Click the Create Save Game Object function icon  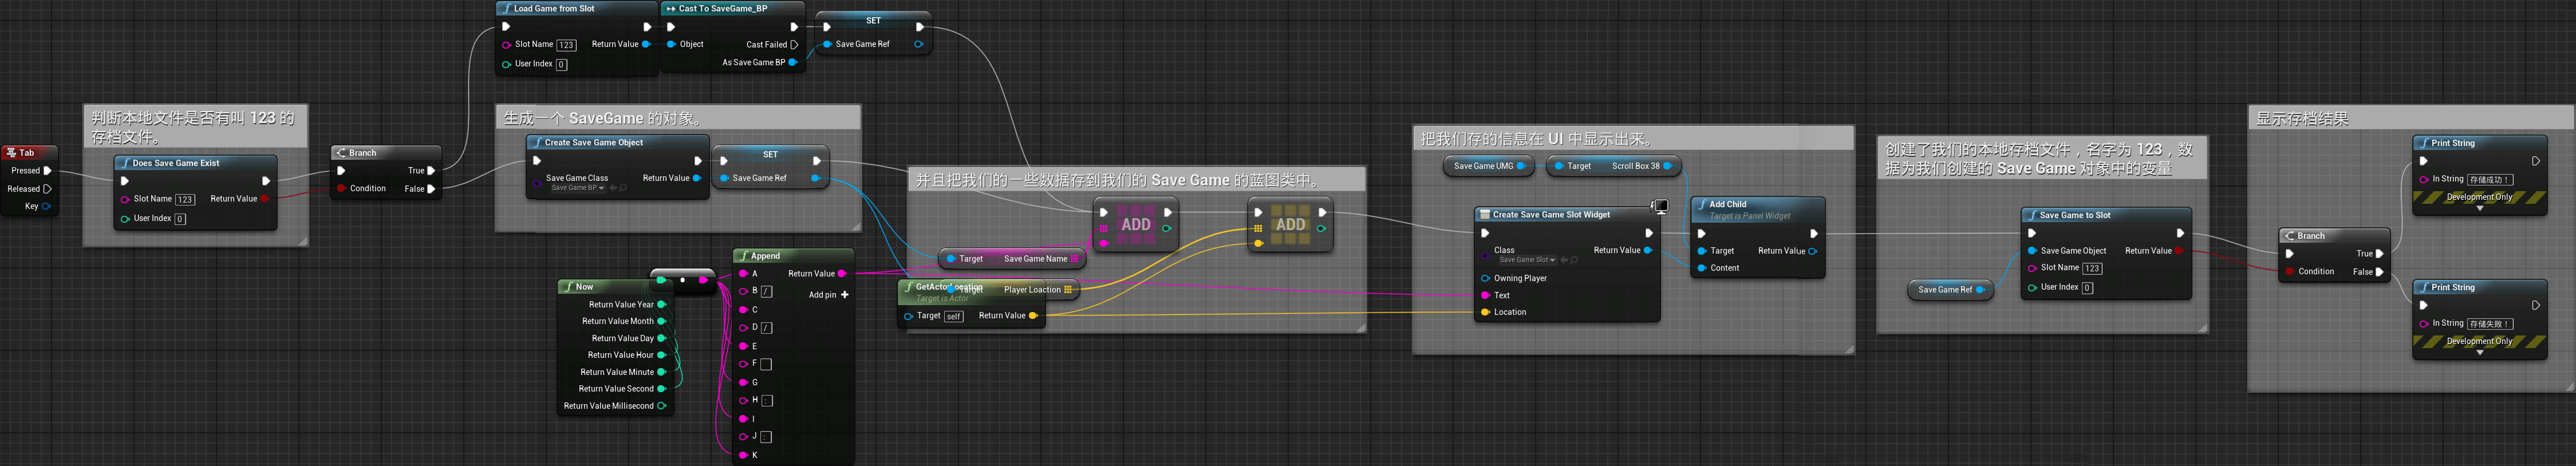pos(537,142)
